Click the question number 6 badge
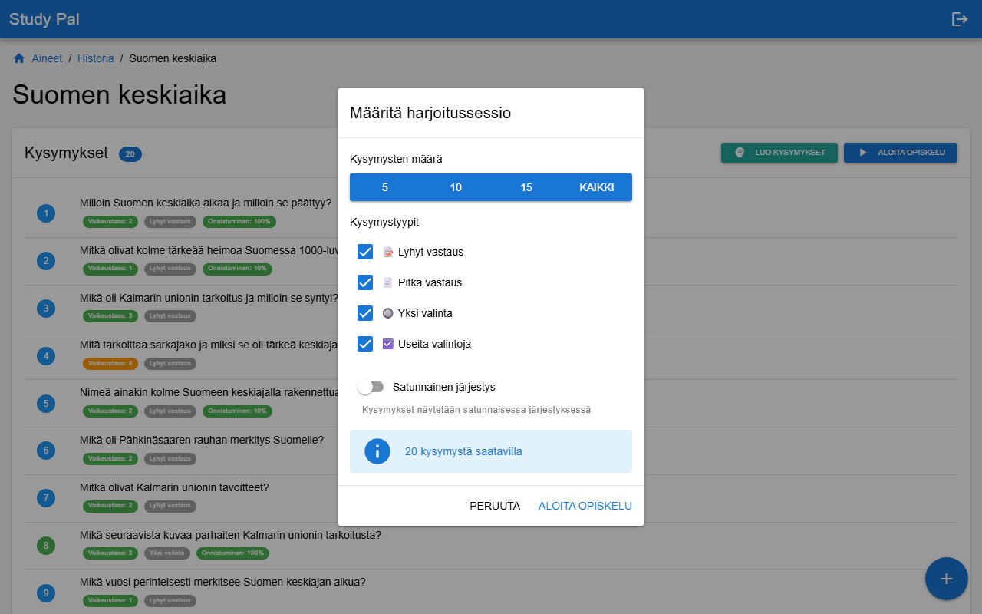Screen dimensions: 982x614 pos(46,451)
